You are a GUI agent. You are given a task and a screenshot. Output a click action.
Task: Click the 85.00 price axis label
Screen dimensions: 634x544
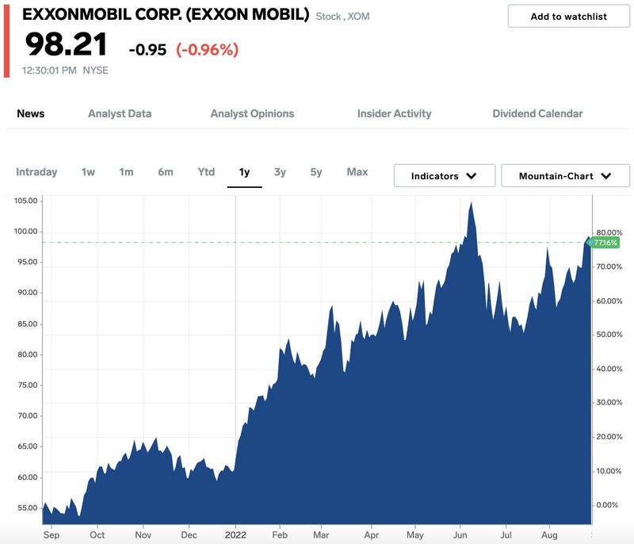tap(28, 324)
